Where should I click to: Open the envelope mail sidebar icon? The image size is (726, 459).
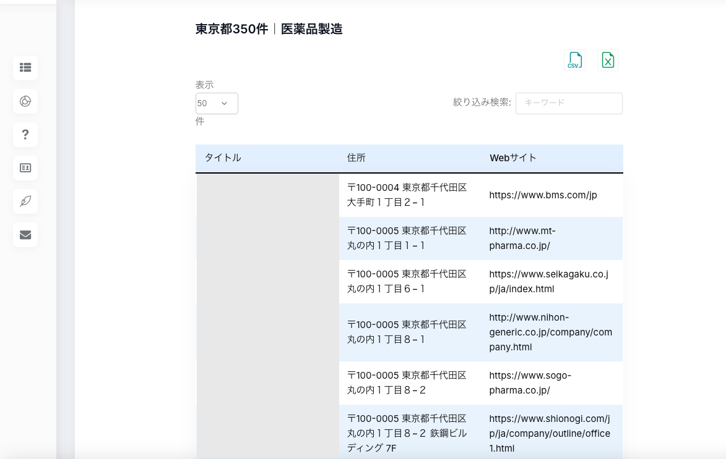click(25, 235)
